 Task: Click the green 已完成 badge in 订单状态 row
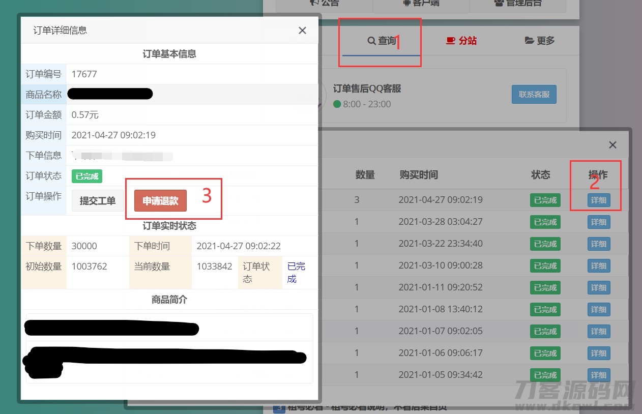[86, 176]
